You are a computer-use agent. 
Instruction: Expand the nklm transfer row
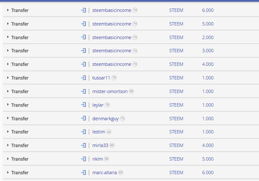[8, 159]
